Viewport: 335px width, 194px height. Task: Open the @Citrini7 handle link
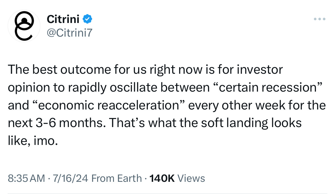coord(69,33)
